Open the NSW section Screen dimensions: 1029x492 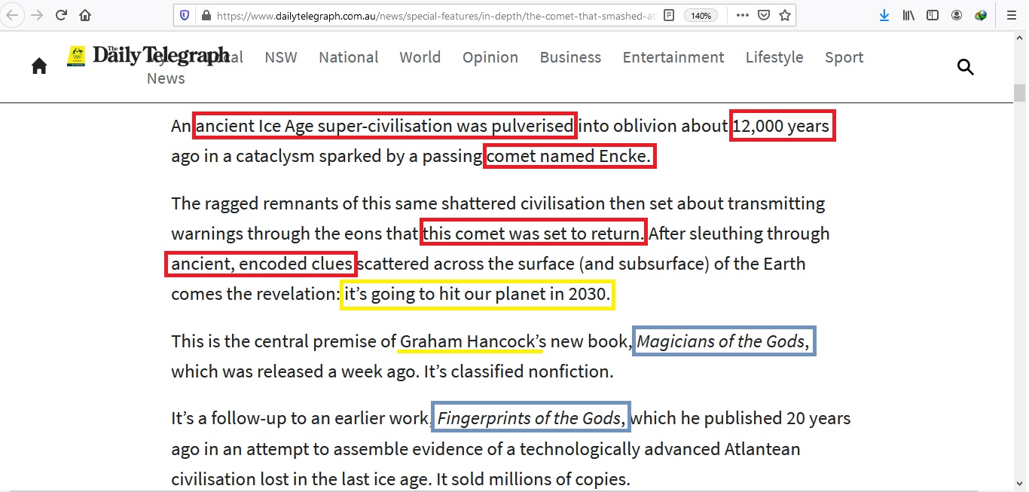281,57
